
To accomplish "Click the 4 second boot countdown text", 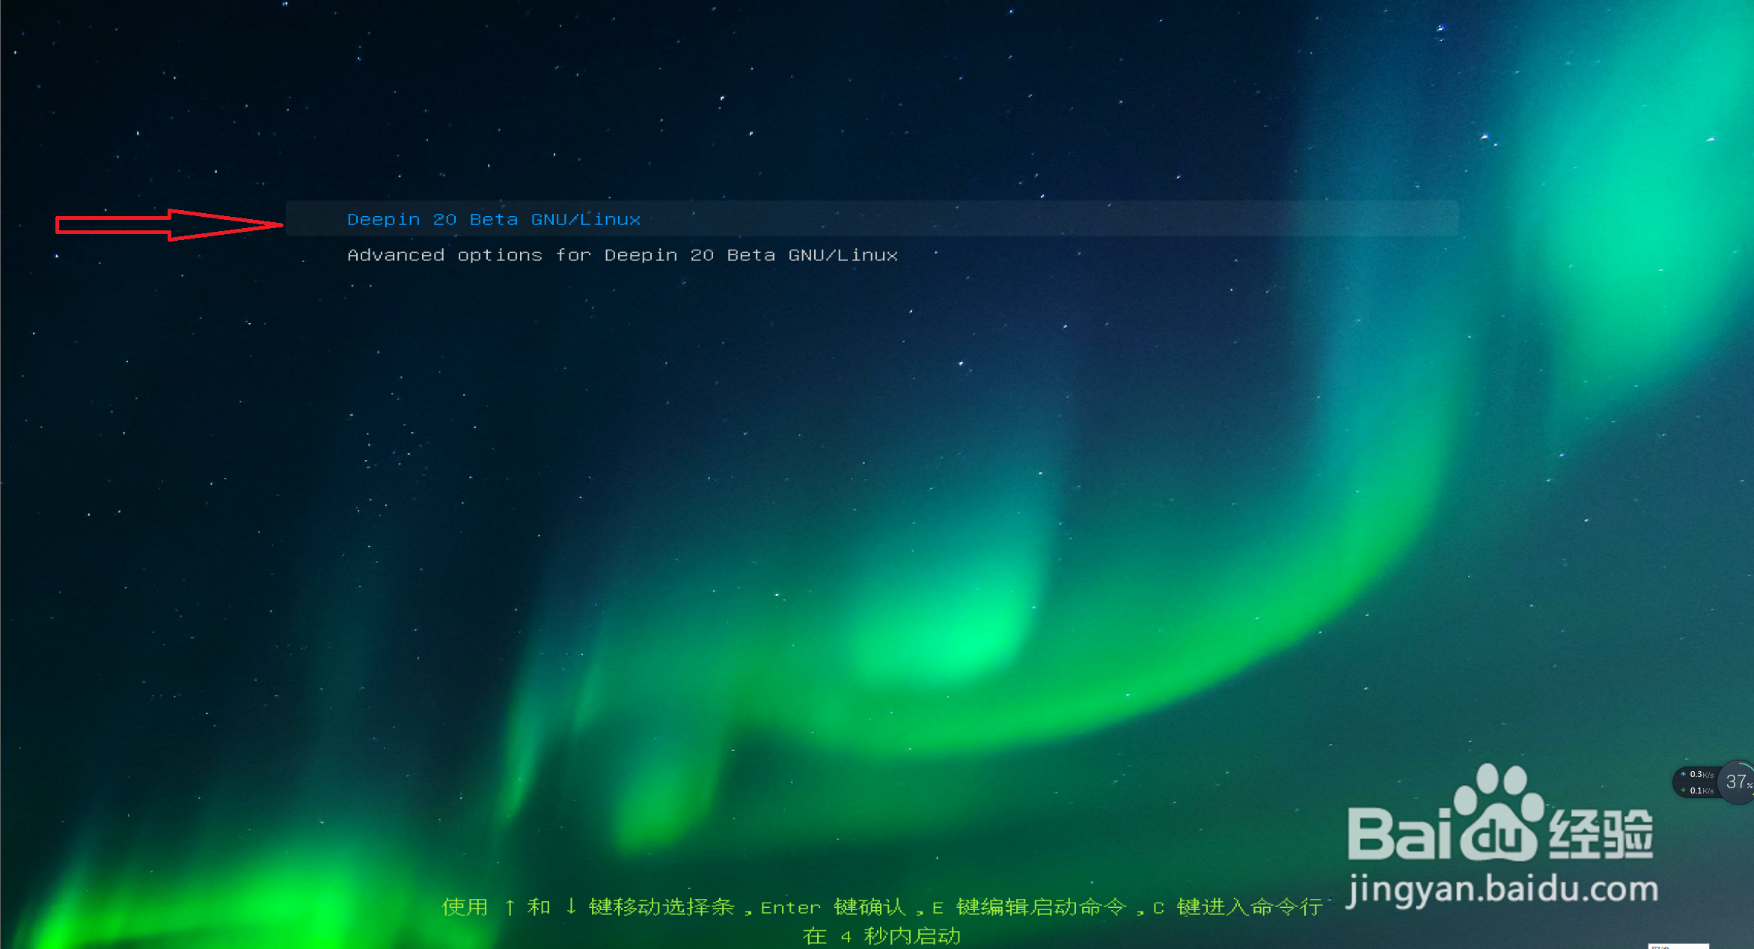I will (881, 936).
